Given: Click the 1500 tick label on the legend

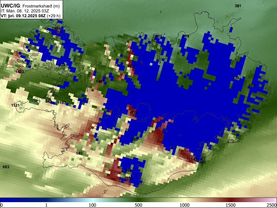Looking at the screenshot, I should tap(231, 205).
